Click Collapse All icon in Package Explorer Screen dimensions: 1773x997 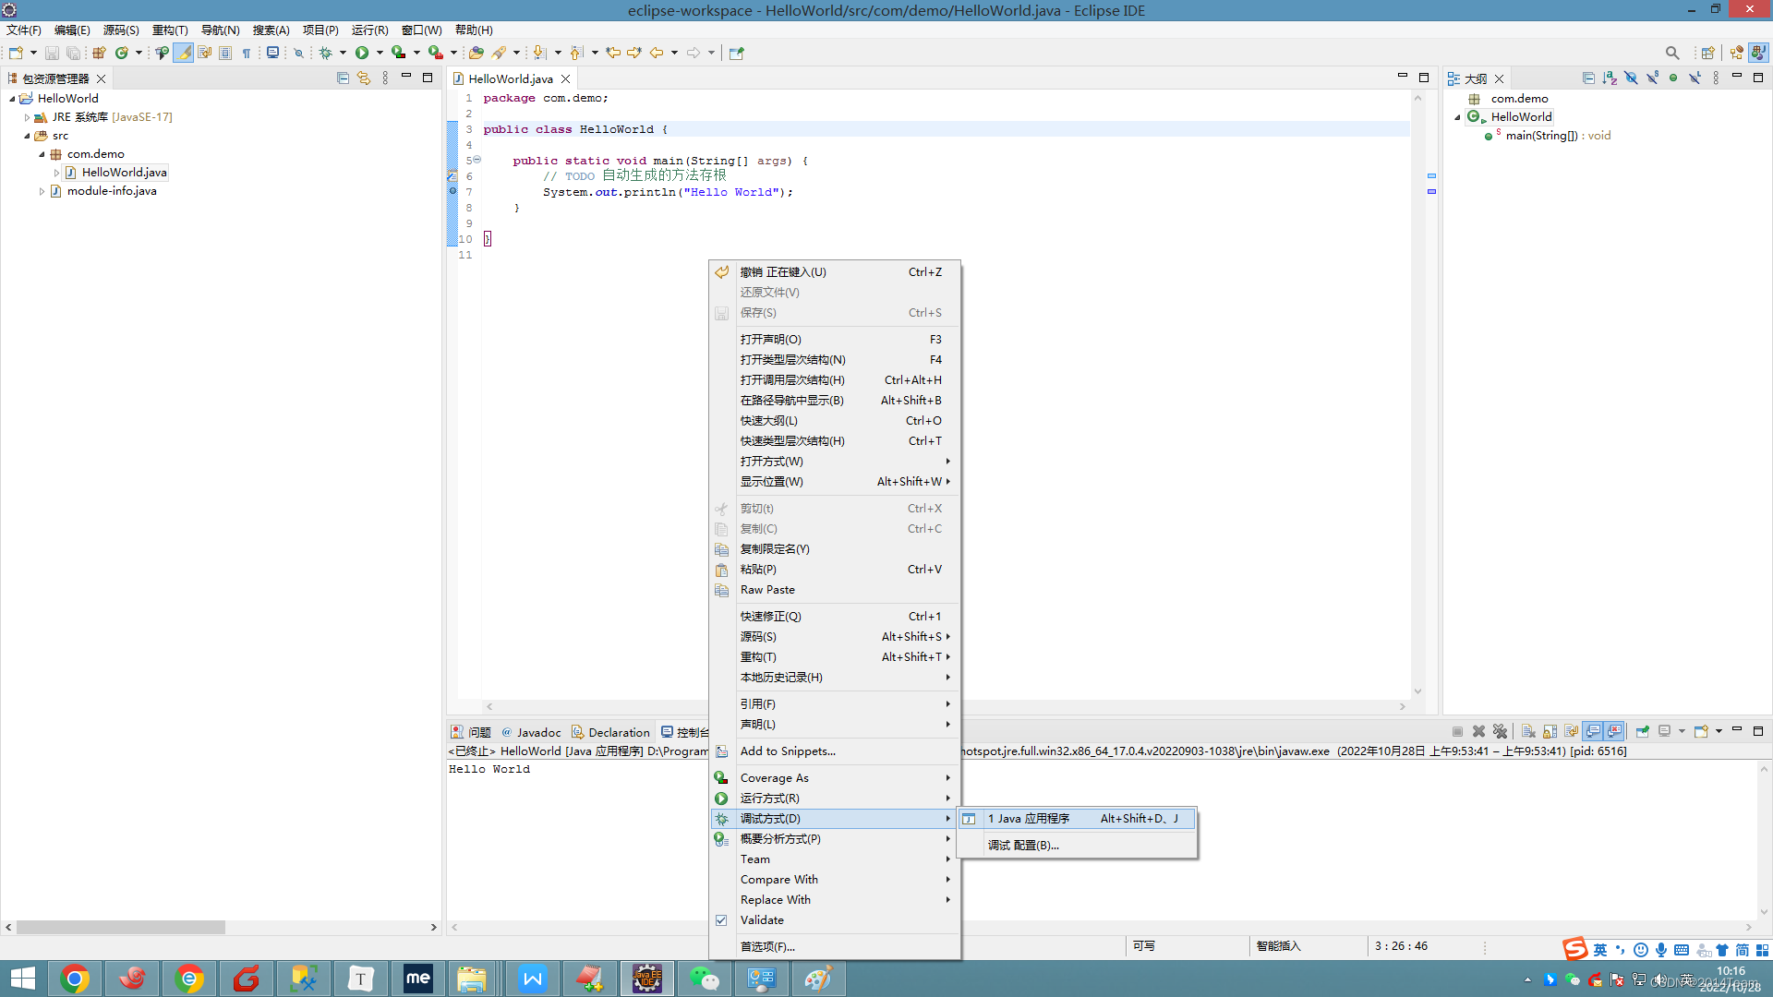pos(343,78)
